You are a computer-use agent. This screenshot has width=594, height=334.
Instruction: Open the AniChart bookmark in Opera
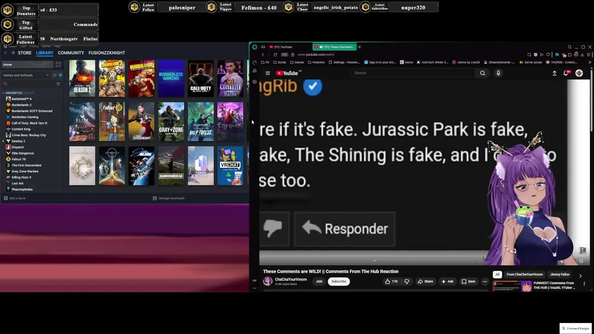tap(432, 62)
